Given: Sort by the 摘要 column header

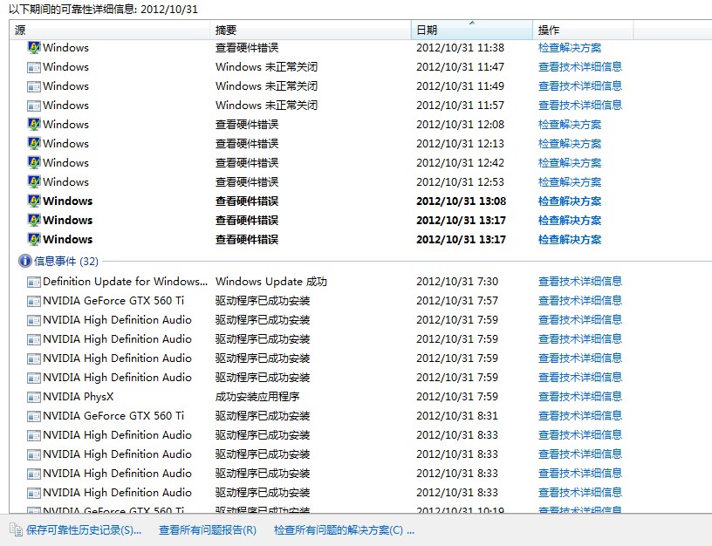Looking at the screenshot, I should tap(311, 30).
